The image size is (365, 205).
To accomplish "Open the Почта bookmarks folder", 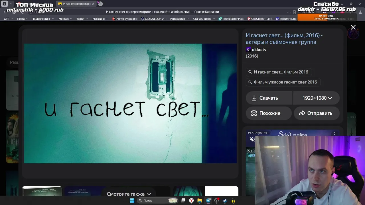I will click(x=23, y=19).
